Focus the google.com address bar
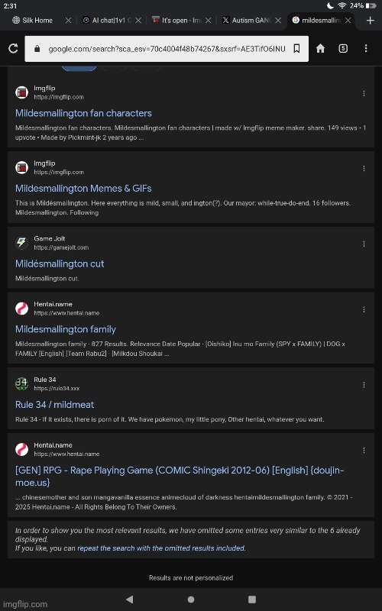This screenshot has height=611, width=382. [167, 49]
